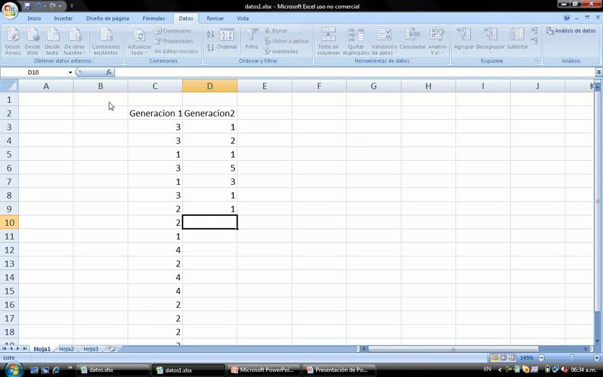Click the Consolidar icon
The height and width of the screenshot is (377, 603).
pos(412,38)
